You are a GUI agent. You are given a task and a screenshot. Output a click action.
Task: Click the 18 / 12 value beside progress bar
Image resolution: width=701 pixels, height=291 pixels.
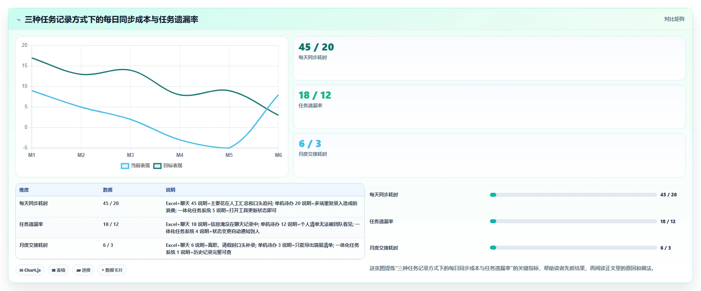(x=668, y=222)
